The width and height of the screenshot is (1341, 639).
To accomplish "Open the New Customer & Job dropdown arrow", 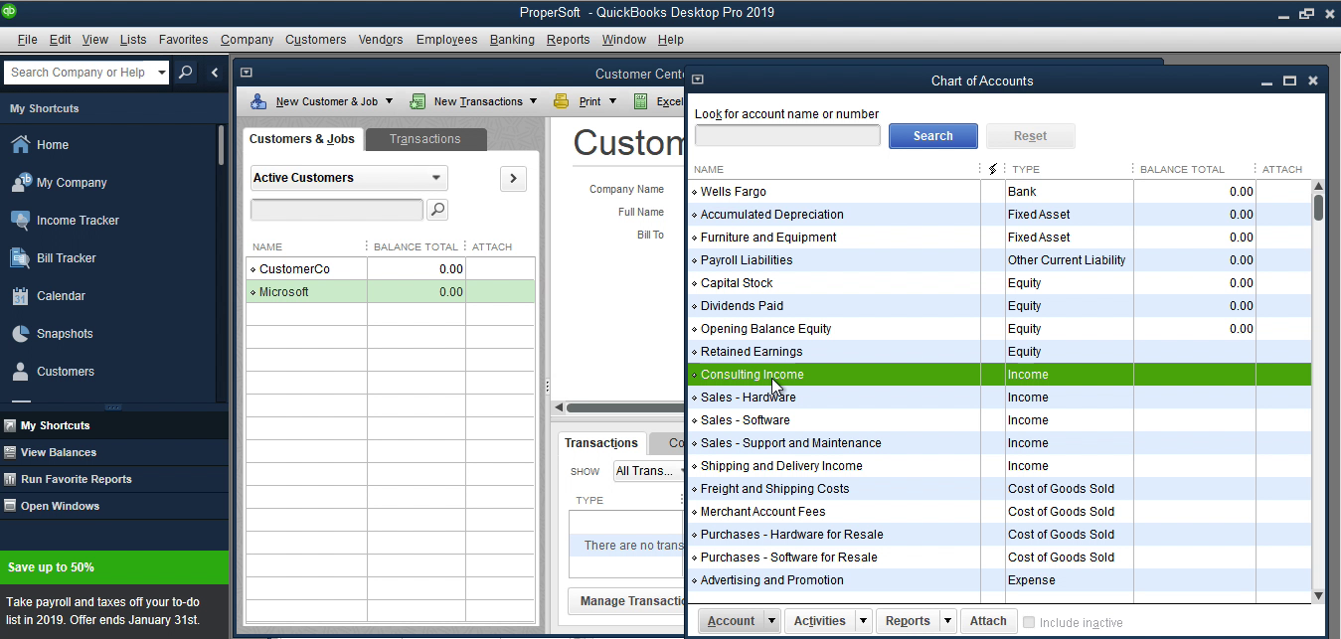I will click(x=389, y=101).
